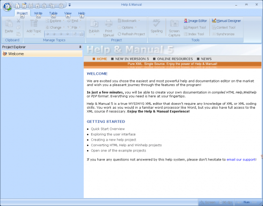
Task: Click the round application menu button
Action: [x=7, y=7]
